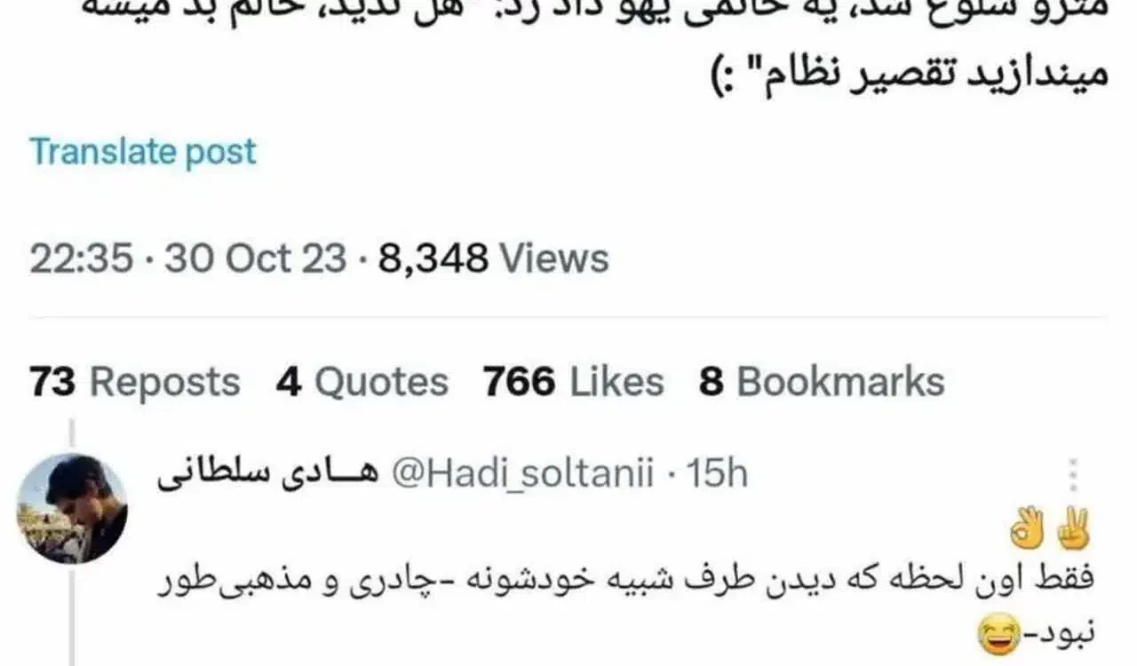The height and width of the screenshot is (666, 1137).
Task: Click the 22:35 post time
Action: point(82,259)
